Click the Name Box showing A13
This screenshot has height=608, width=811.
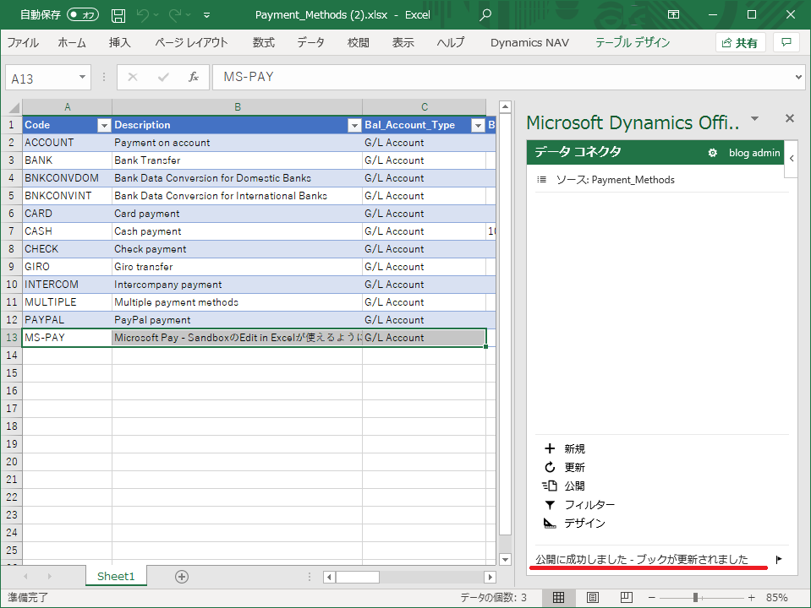[41, 78]
